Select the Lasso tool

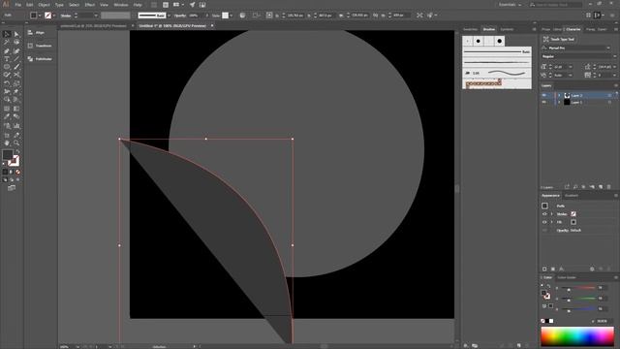point(16,43)
